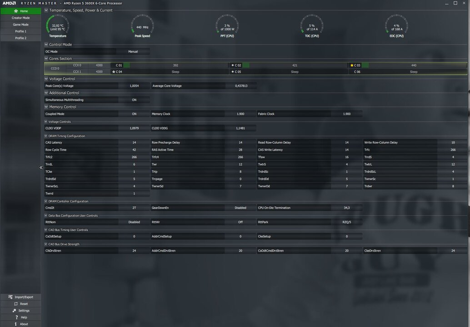
Task: Collapse Data Bus Configuration User Controls
Action: [46, 215]
